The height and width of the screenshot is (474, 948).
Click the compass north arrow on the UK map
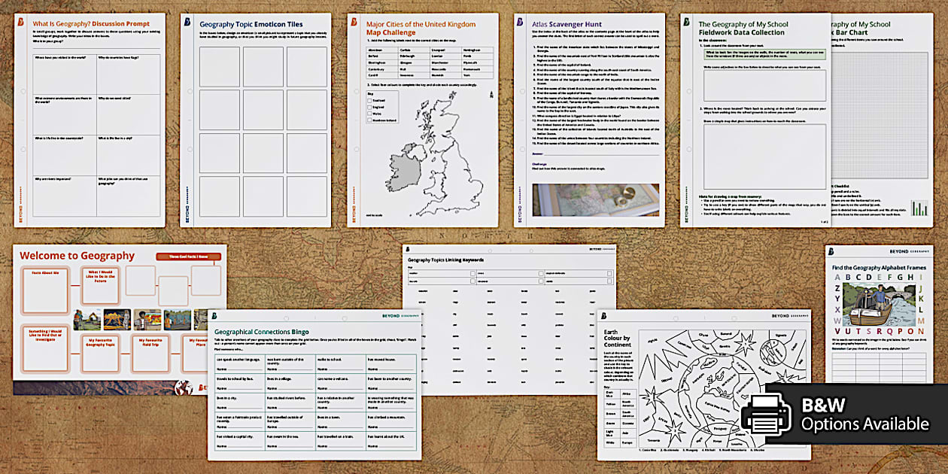pos(492,94)
